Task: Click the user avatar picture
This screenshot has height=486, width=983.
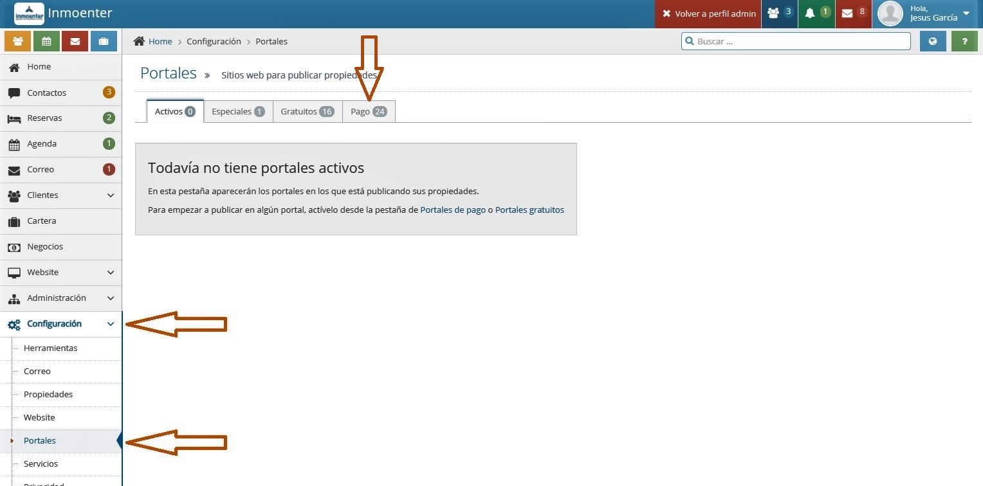Action: [x=890, y=14]
